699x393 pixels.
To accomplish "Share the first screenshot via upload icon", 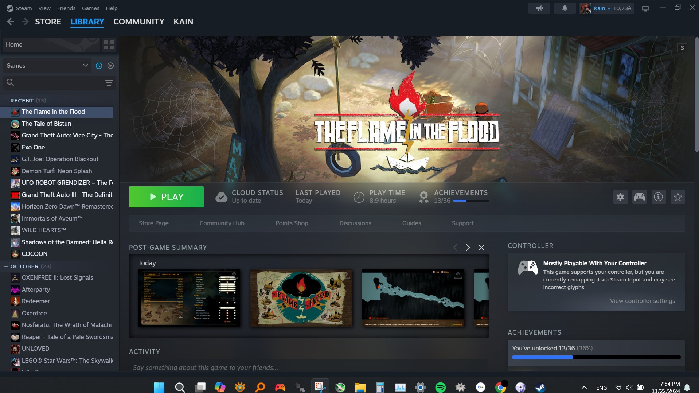I will [x=234, y=275].
